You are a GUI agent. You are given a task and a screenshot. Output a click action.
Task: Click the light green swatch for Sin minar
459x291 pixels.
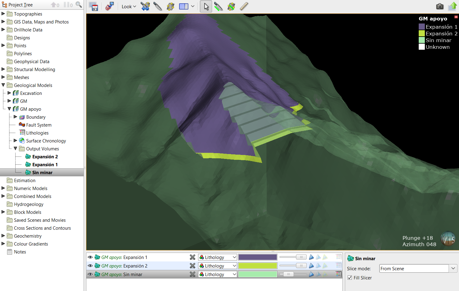258,274
